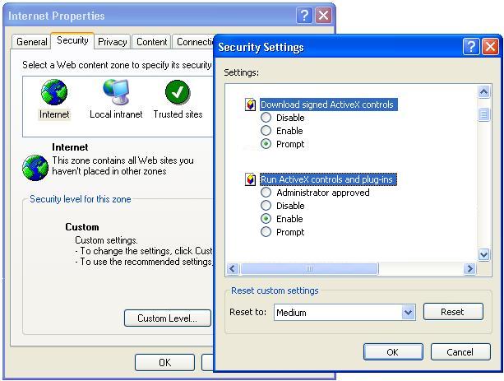Select the Local intranet zone icon
The width and height of the screenshot is (504, 381).
pos(117,92)
